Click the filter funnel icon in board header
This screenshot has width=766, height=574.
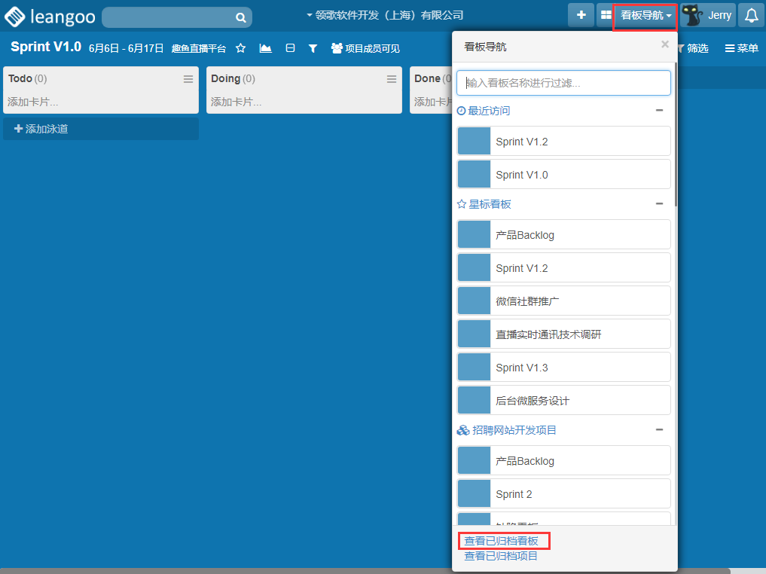coord(313,48)
